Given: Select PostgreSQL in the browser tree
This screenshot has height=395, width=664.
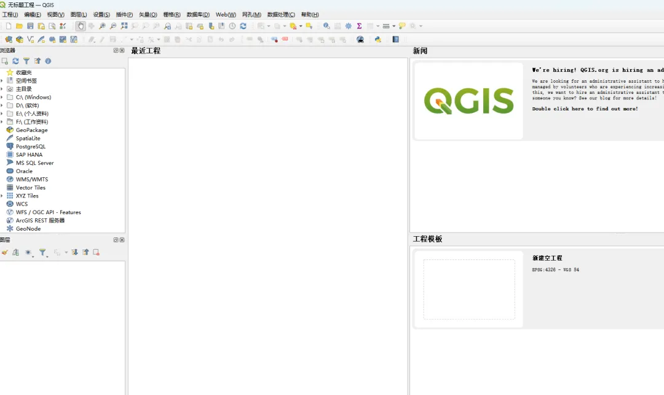Looking at the screenshot, I should point(31,147).
